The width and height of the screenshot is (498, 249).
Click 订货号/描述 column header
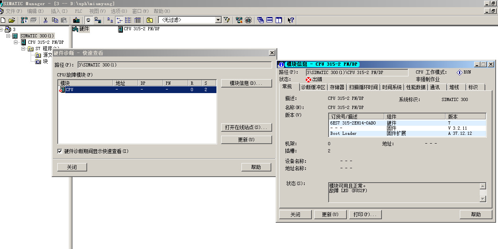(357, 117)
